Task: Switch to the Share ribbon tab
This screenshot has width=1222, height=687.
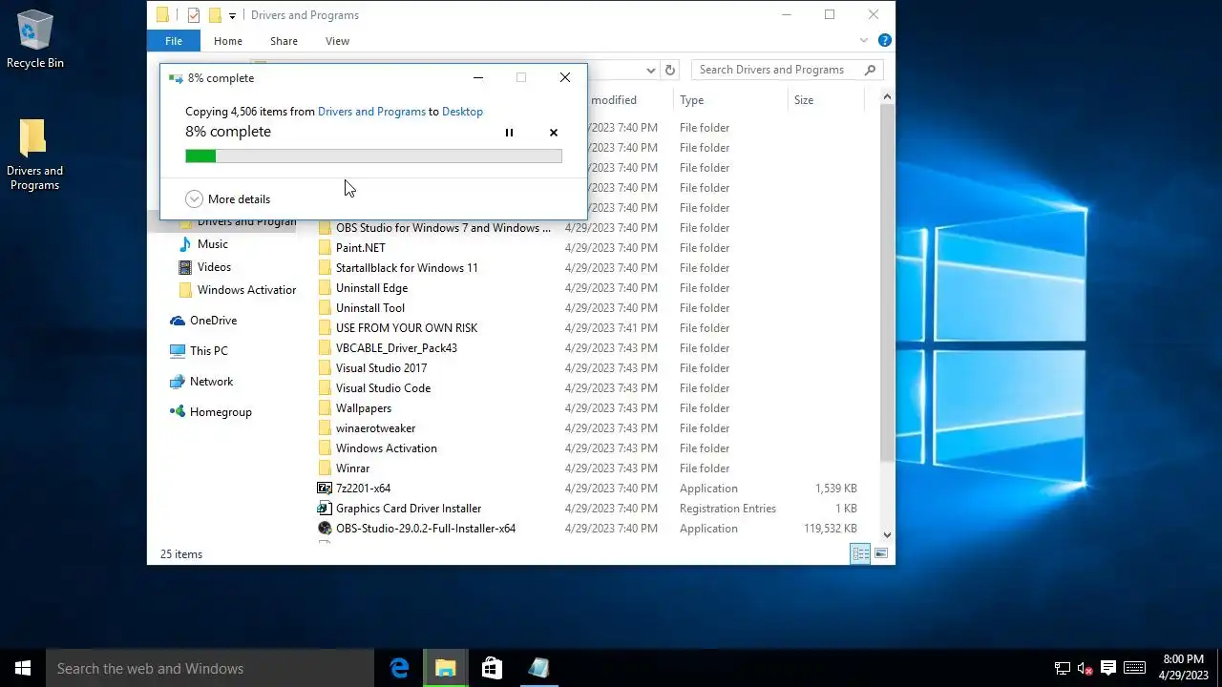Action: (x=284, y=41)
